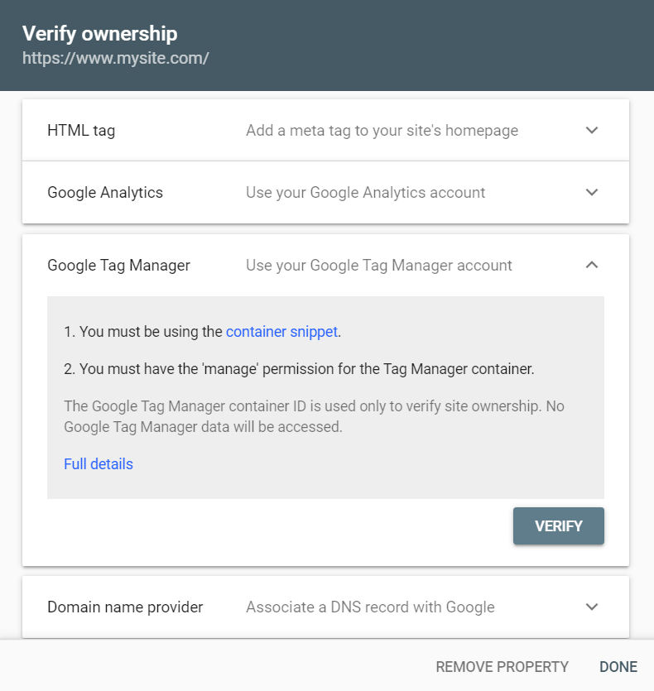Open the container snippet link

pyautogui.click(x=281, y=331)
